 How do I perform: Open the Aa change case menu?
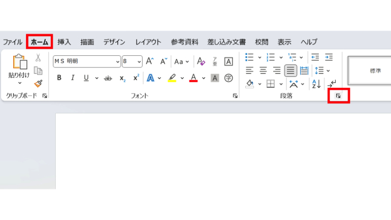coord(181,61)
